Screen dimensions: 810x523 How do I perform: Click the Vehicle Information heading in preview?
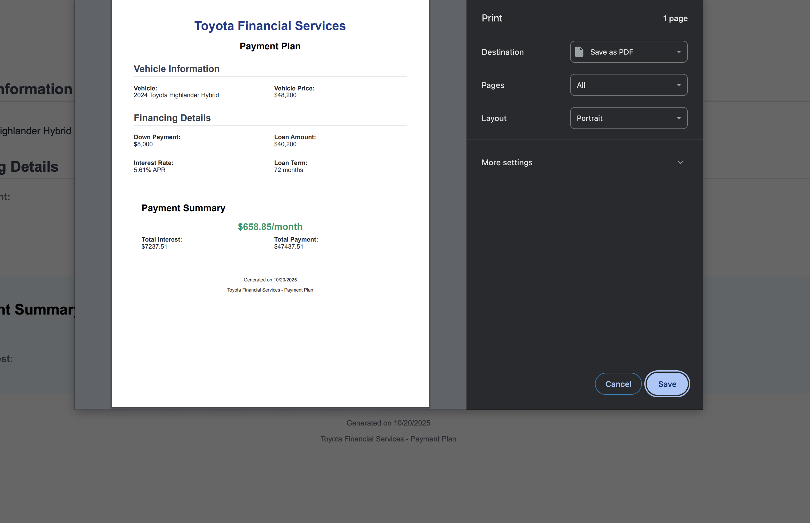click(176, 69)
